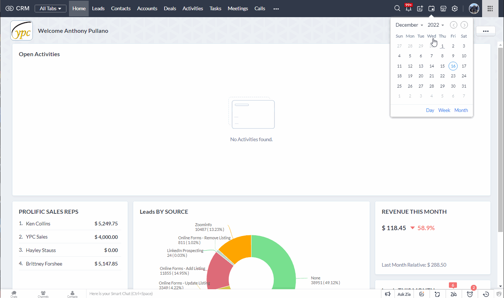Expand the All Tabs dropdown
504x298 pixels.
pos(50,8)
